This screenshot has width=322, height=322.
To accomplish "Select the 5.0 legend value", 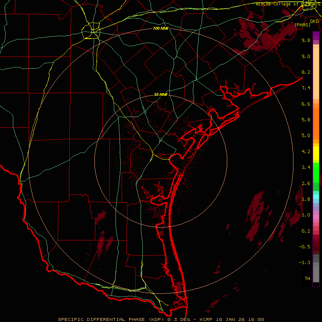I will (306, 136).
